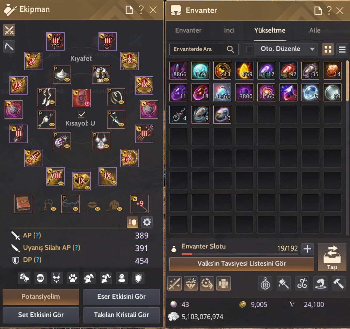The width and height of the screenshot is (350, 329).
Task: Switch inventory to grid view
Action: click(328, 49)
